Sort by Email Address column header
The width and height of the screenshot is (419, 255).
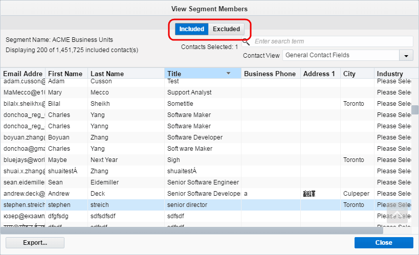pos(23,74)
